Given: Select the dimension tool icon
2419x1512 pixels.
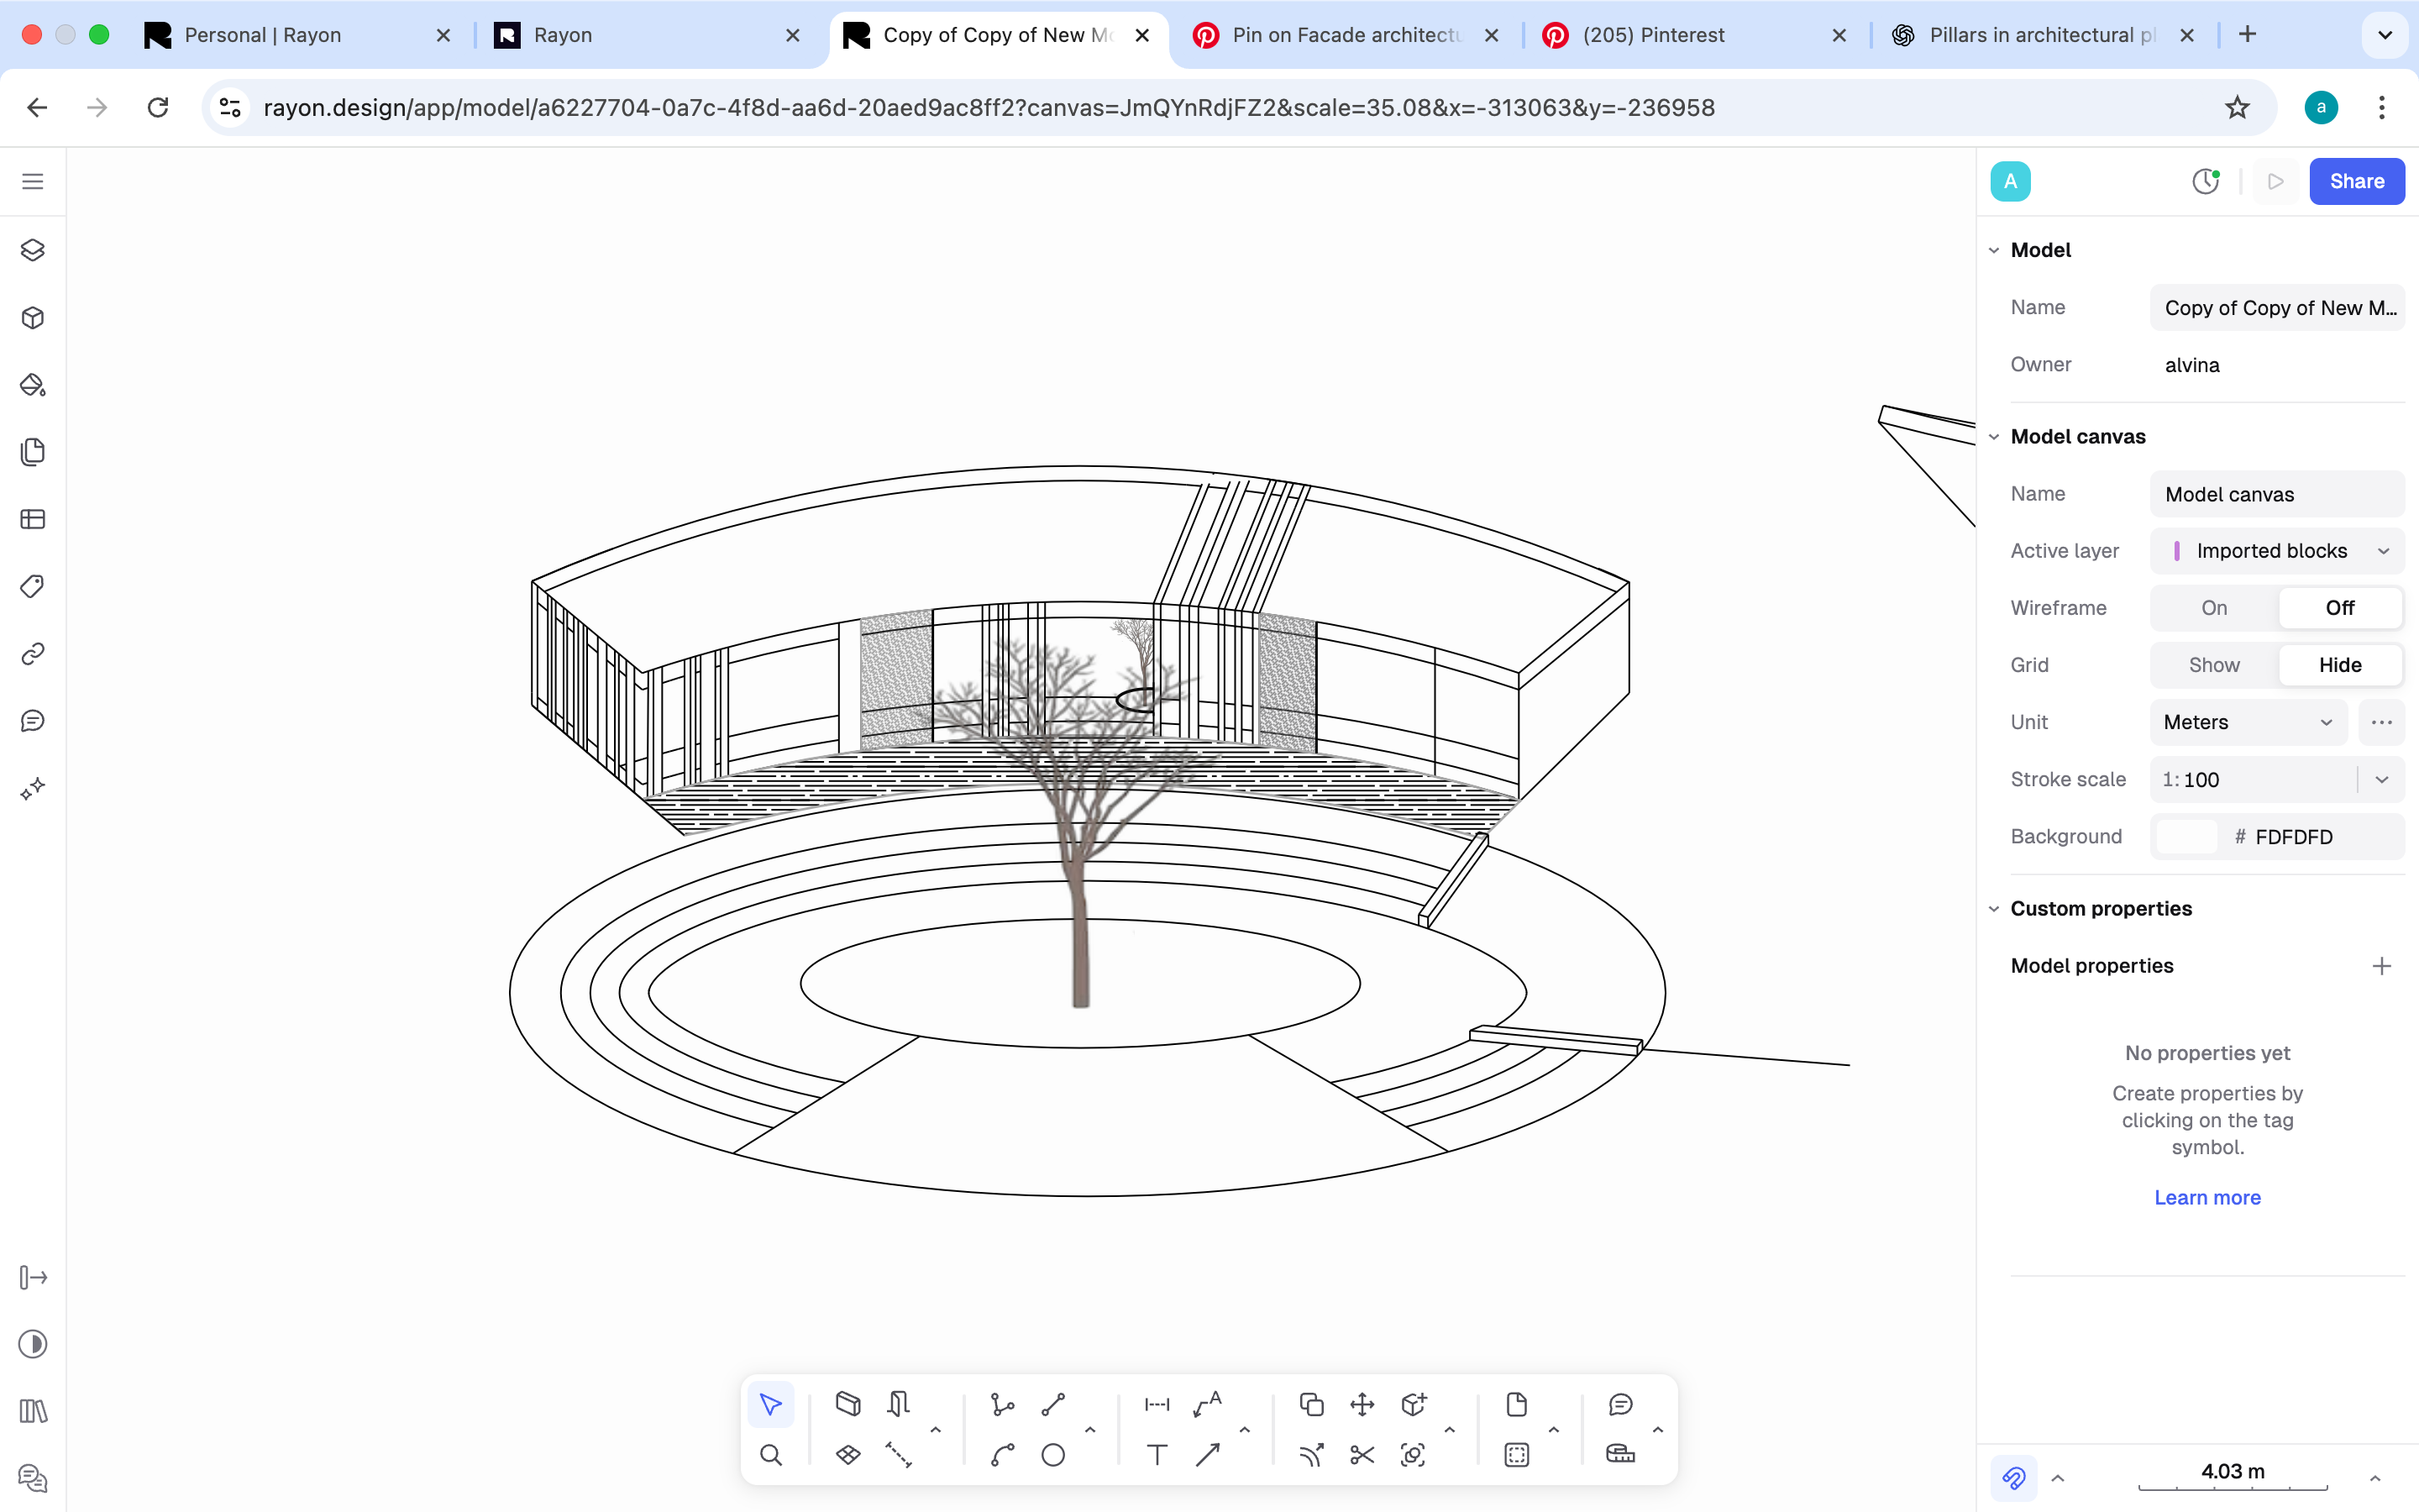Looking at the screenshot, I should coord(1157,1404).
